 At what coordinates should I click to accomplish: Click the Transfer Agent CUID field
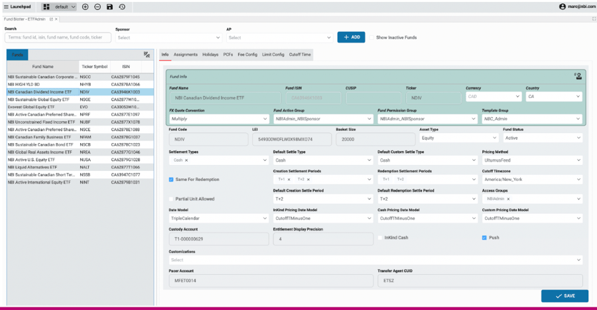pyautogui.click(x=480, y=281)
